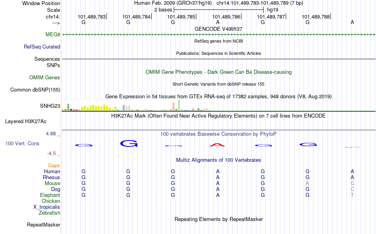Click position label 101,489,783
This screenshot has height=234, width=376.
coord(91,17)
